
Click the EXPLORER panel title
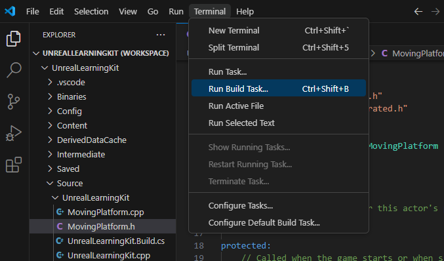[x=59, y=35]
